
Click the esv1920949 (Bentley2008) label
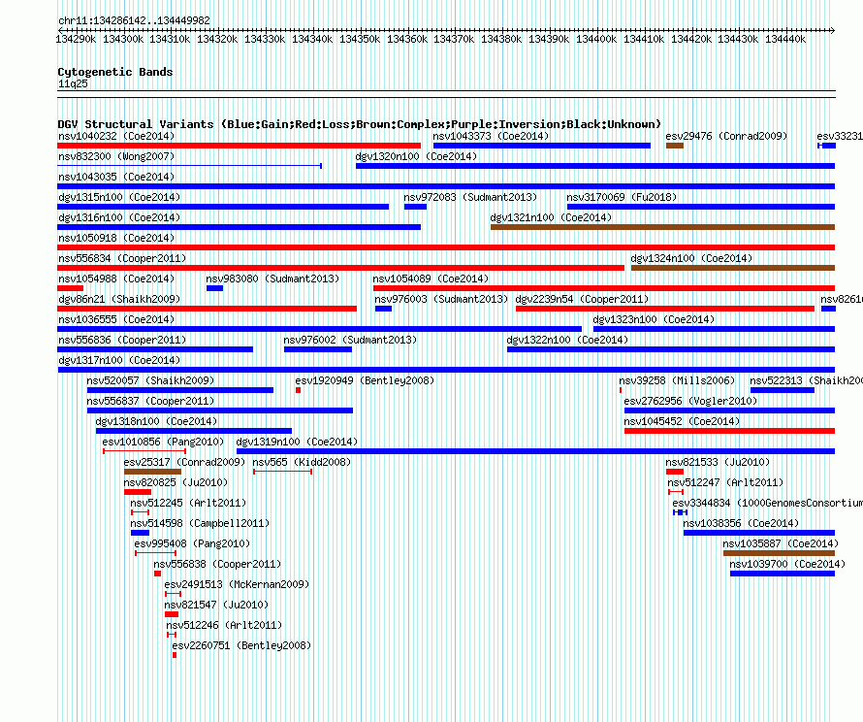point(365,380)
